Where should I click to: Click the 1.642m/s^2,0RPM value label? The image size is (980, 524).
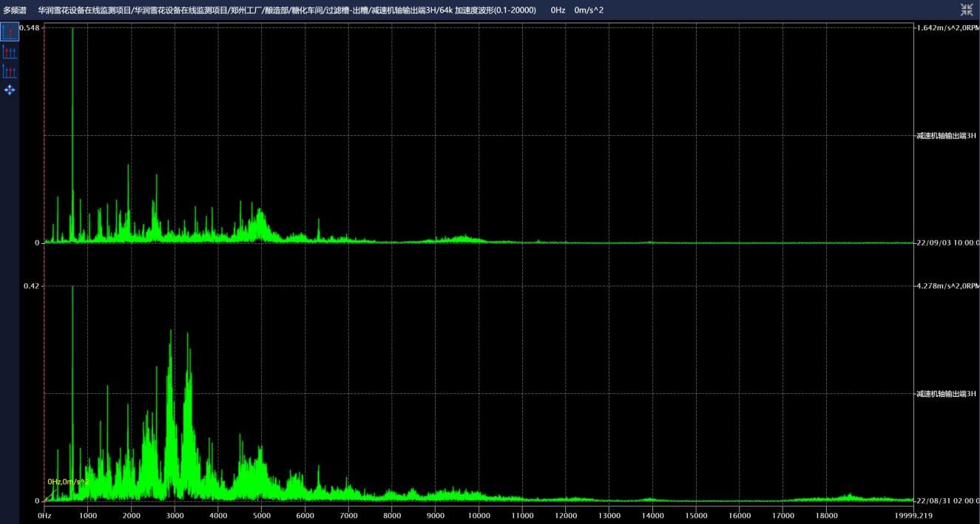pos(947,27)
